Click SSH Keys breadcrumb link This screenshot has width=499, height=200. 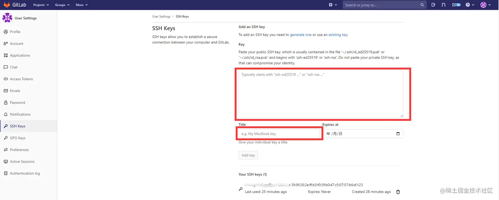point(182,17)
